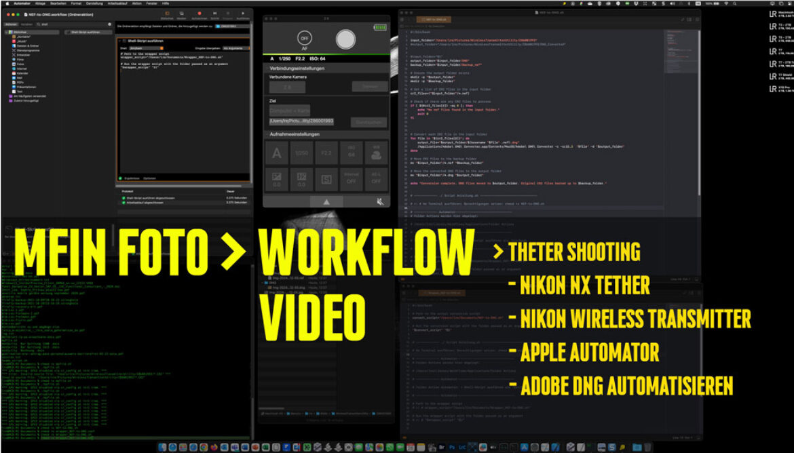
Task: Click the Automator action search field
Action: pos(73,24)
